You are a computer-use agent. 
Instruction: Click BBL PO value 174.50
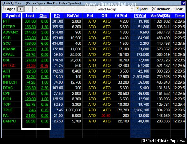pyautogui.click(x=57, y=60)
